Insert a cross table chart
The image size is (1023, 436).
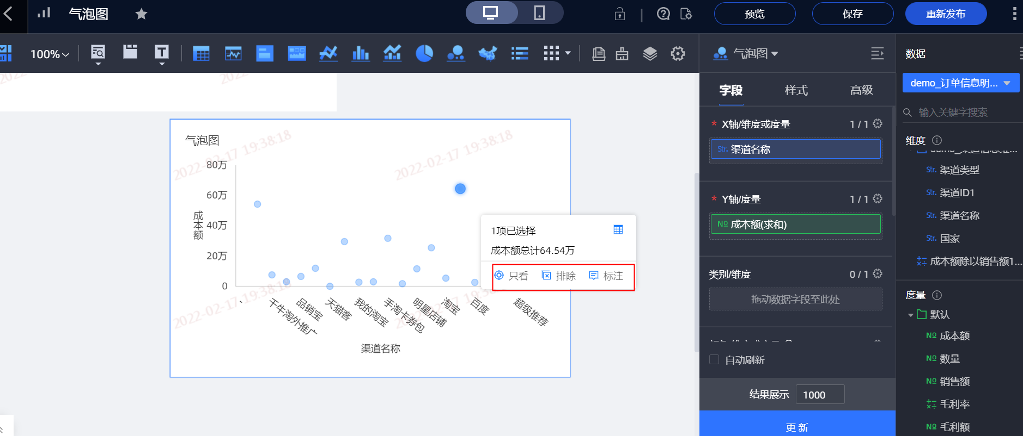(x=201, y=53)
